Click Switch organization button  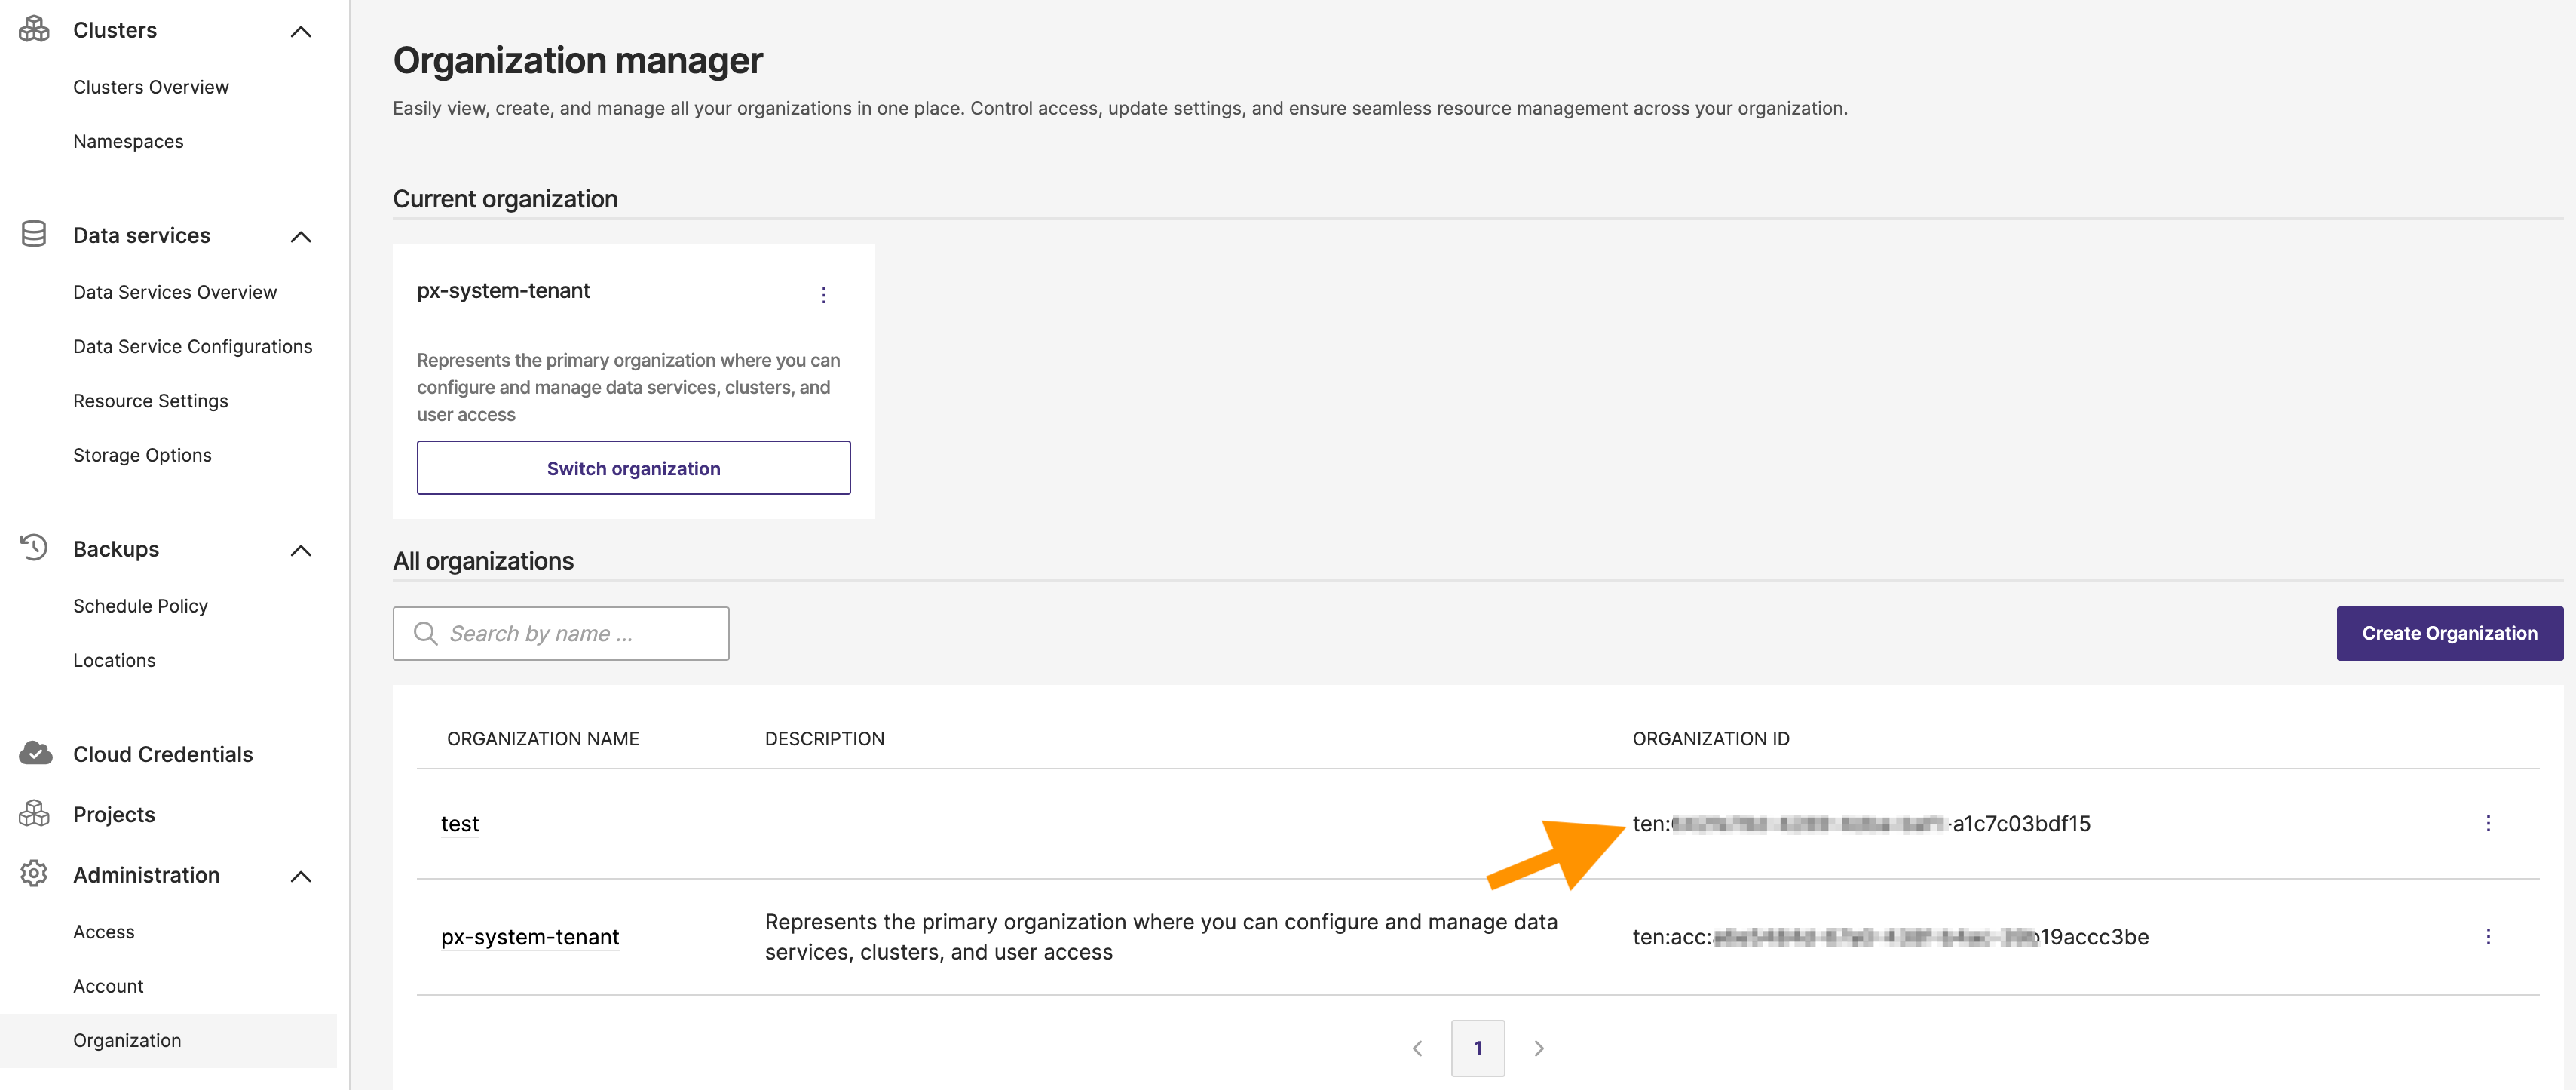point(633,467)
